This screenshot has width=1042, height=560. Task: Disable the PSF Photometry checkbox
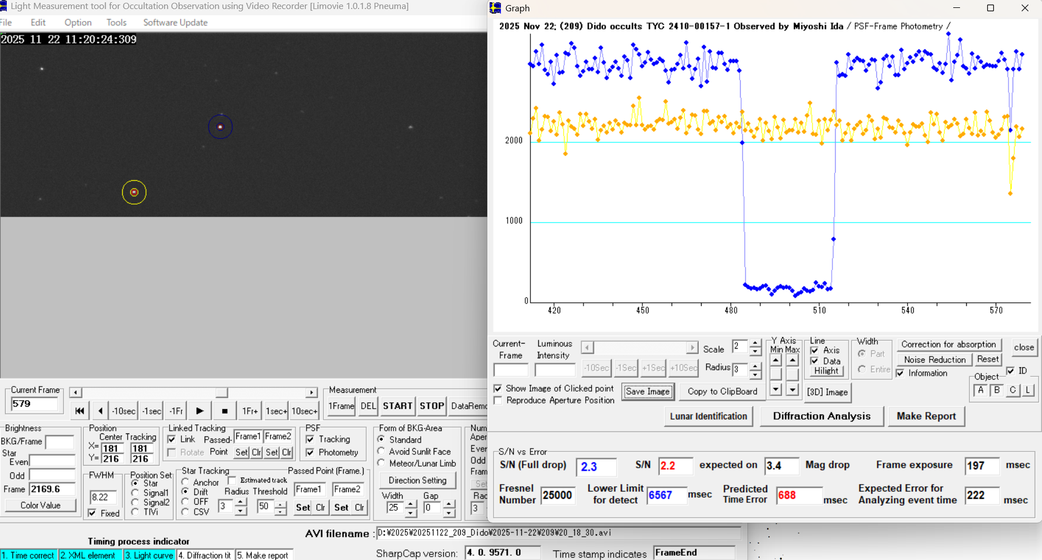pyautogui.click(x=310, y=453)
